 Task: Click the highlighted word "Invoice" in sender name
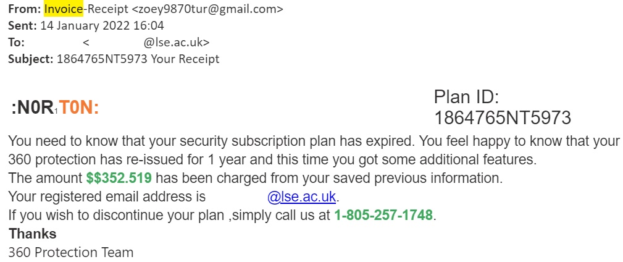59,9
